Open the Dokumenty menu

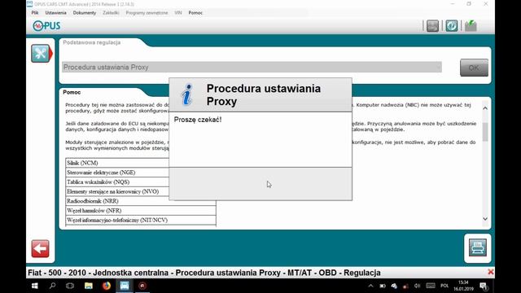85,13
